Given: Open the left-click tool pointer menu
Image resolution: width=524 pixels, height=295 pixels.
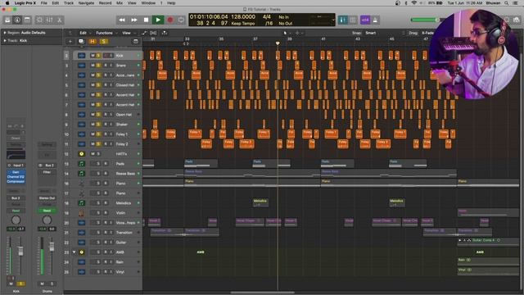Looking at the screenshot, I should [287, 33].
